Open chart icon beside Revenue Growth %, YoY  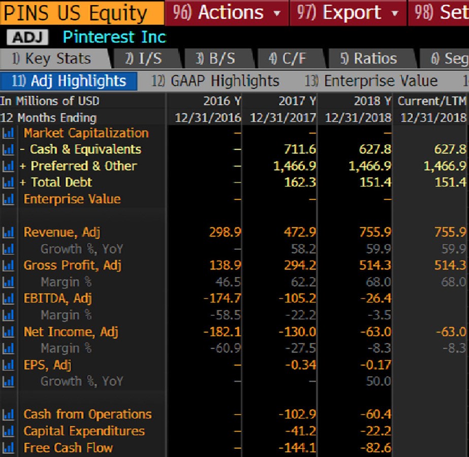(x=8, y=249)
